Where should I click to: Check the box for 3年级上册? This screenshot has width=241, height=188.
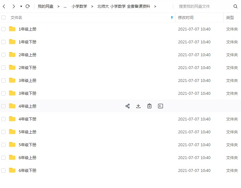4,80
